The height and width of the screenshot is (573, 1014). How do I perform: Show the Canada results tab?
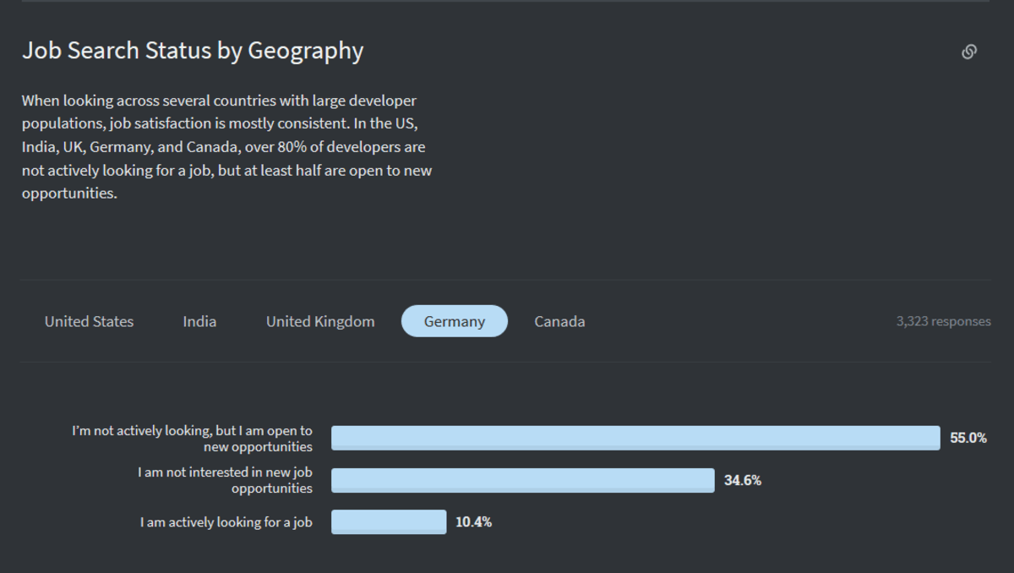click(559, 321)
